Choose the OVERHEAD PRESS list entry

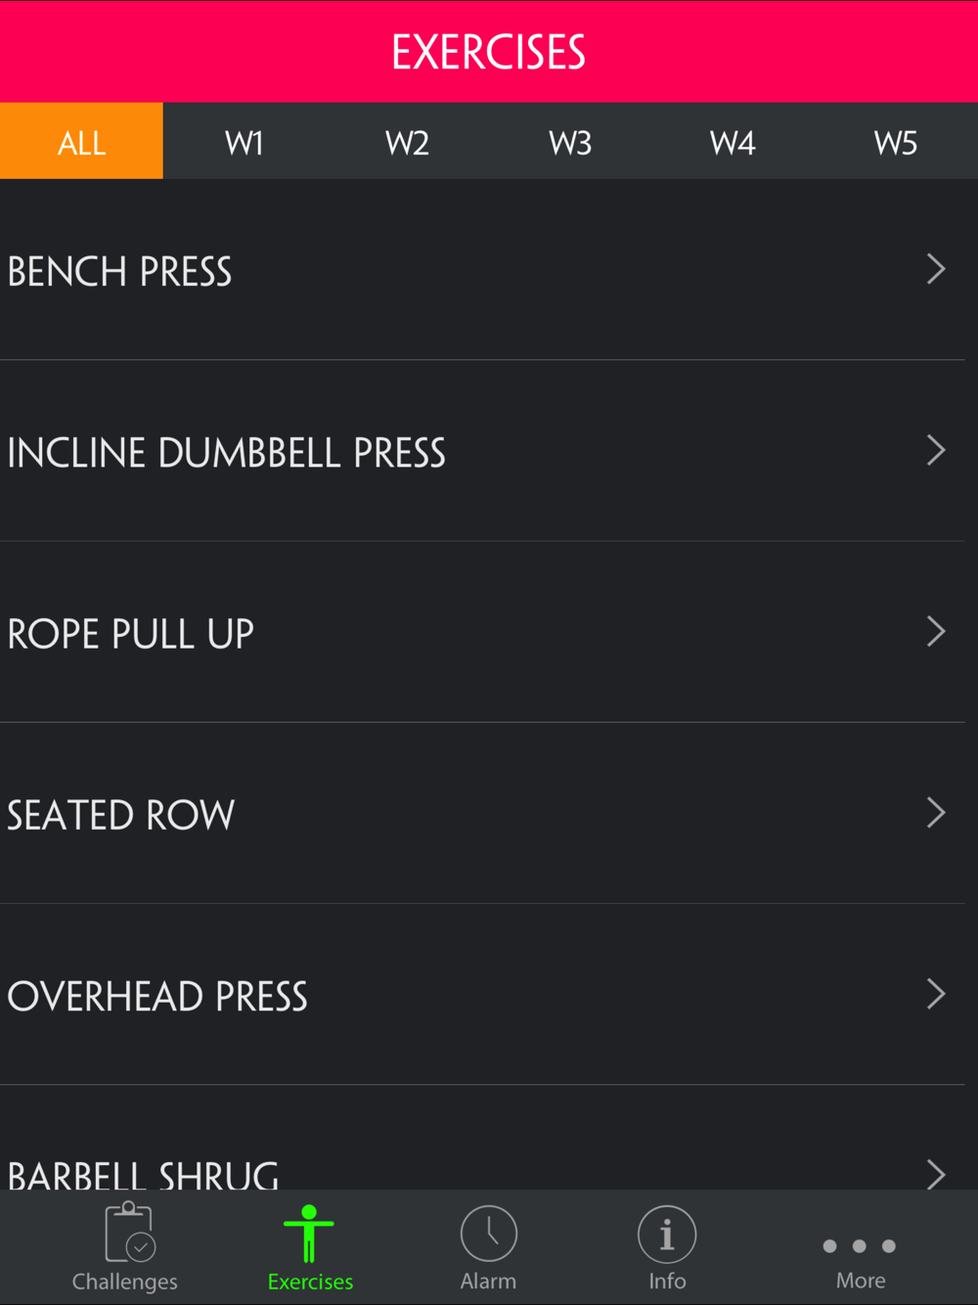pos(157,996)
